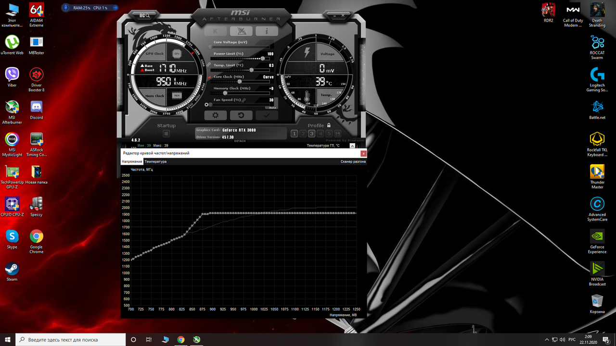Click the save profile floppy icon
This screenshot has height=346, width=616.
tap(337, 134)
